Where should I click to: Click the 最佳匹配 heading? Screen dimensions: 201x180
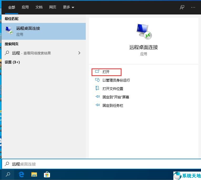12,19
